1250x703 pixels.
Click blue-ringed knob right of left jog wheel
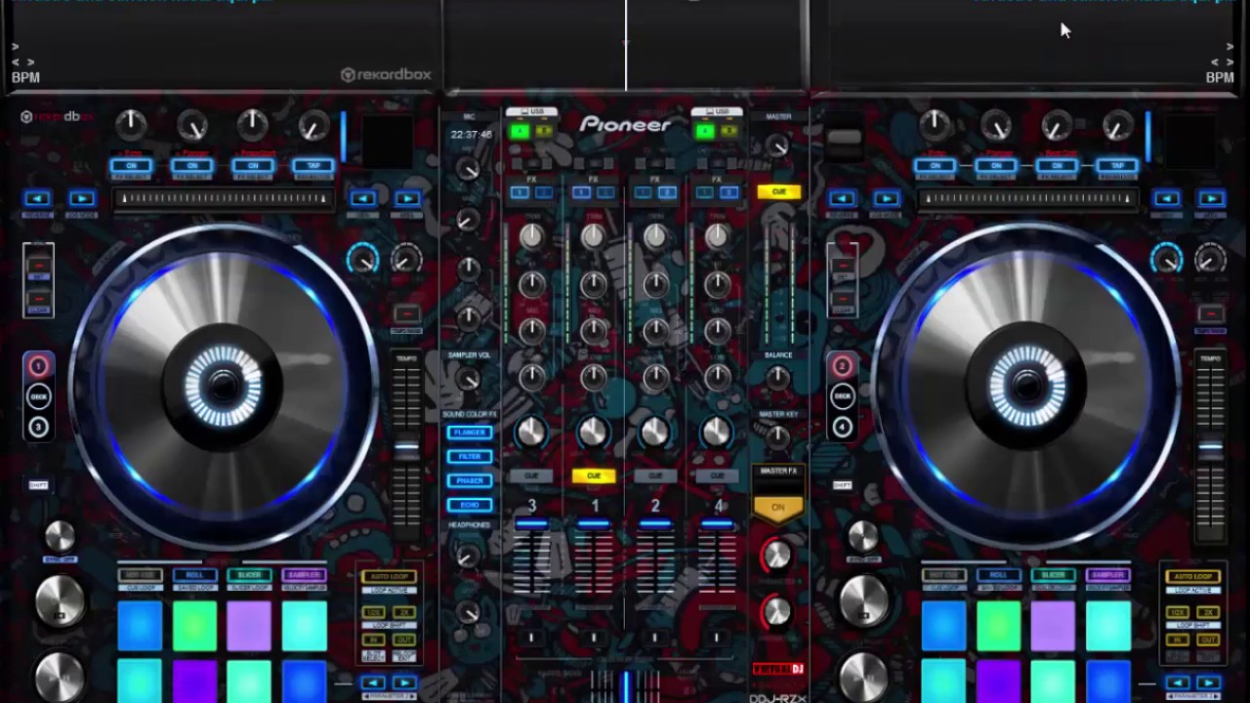362,259
